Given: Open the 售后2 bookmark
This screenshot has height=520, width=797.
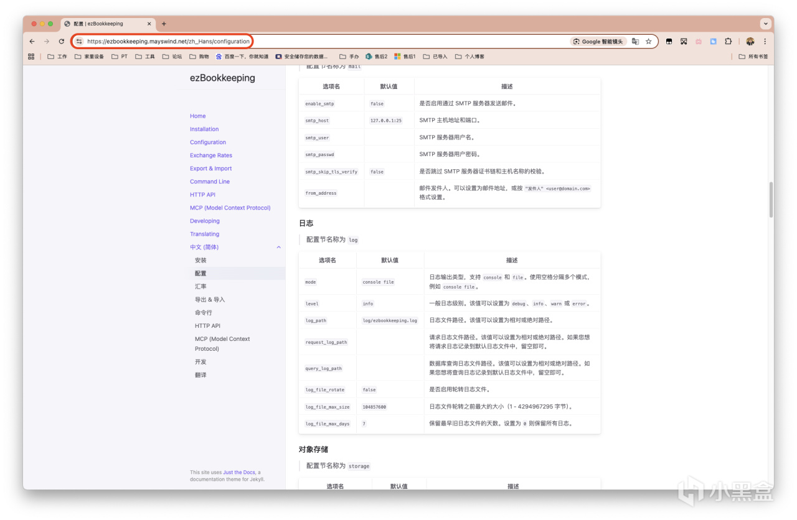Looking at the screenshot, I should 377,57.
